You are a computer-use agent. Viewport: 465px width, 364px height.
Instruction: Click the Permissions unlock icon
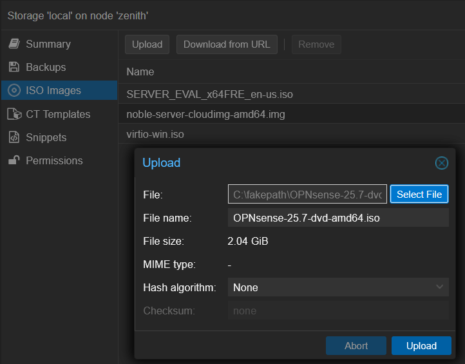[14, 160]
